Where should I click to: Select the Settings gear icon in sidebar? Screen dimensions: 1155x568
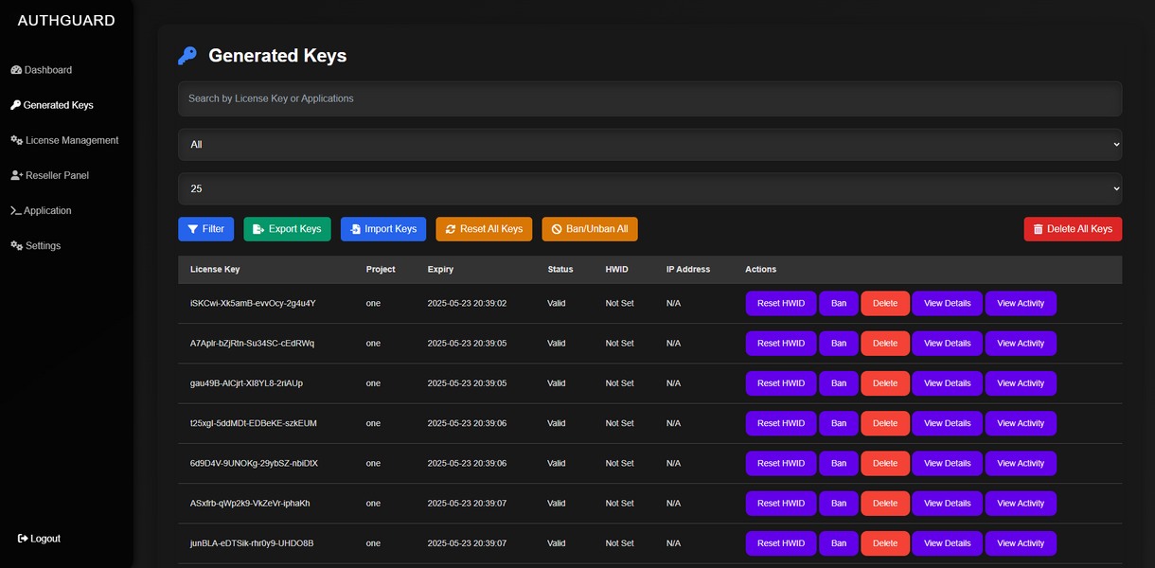(14, 245)
